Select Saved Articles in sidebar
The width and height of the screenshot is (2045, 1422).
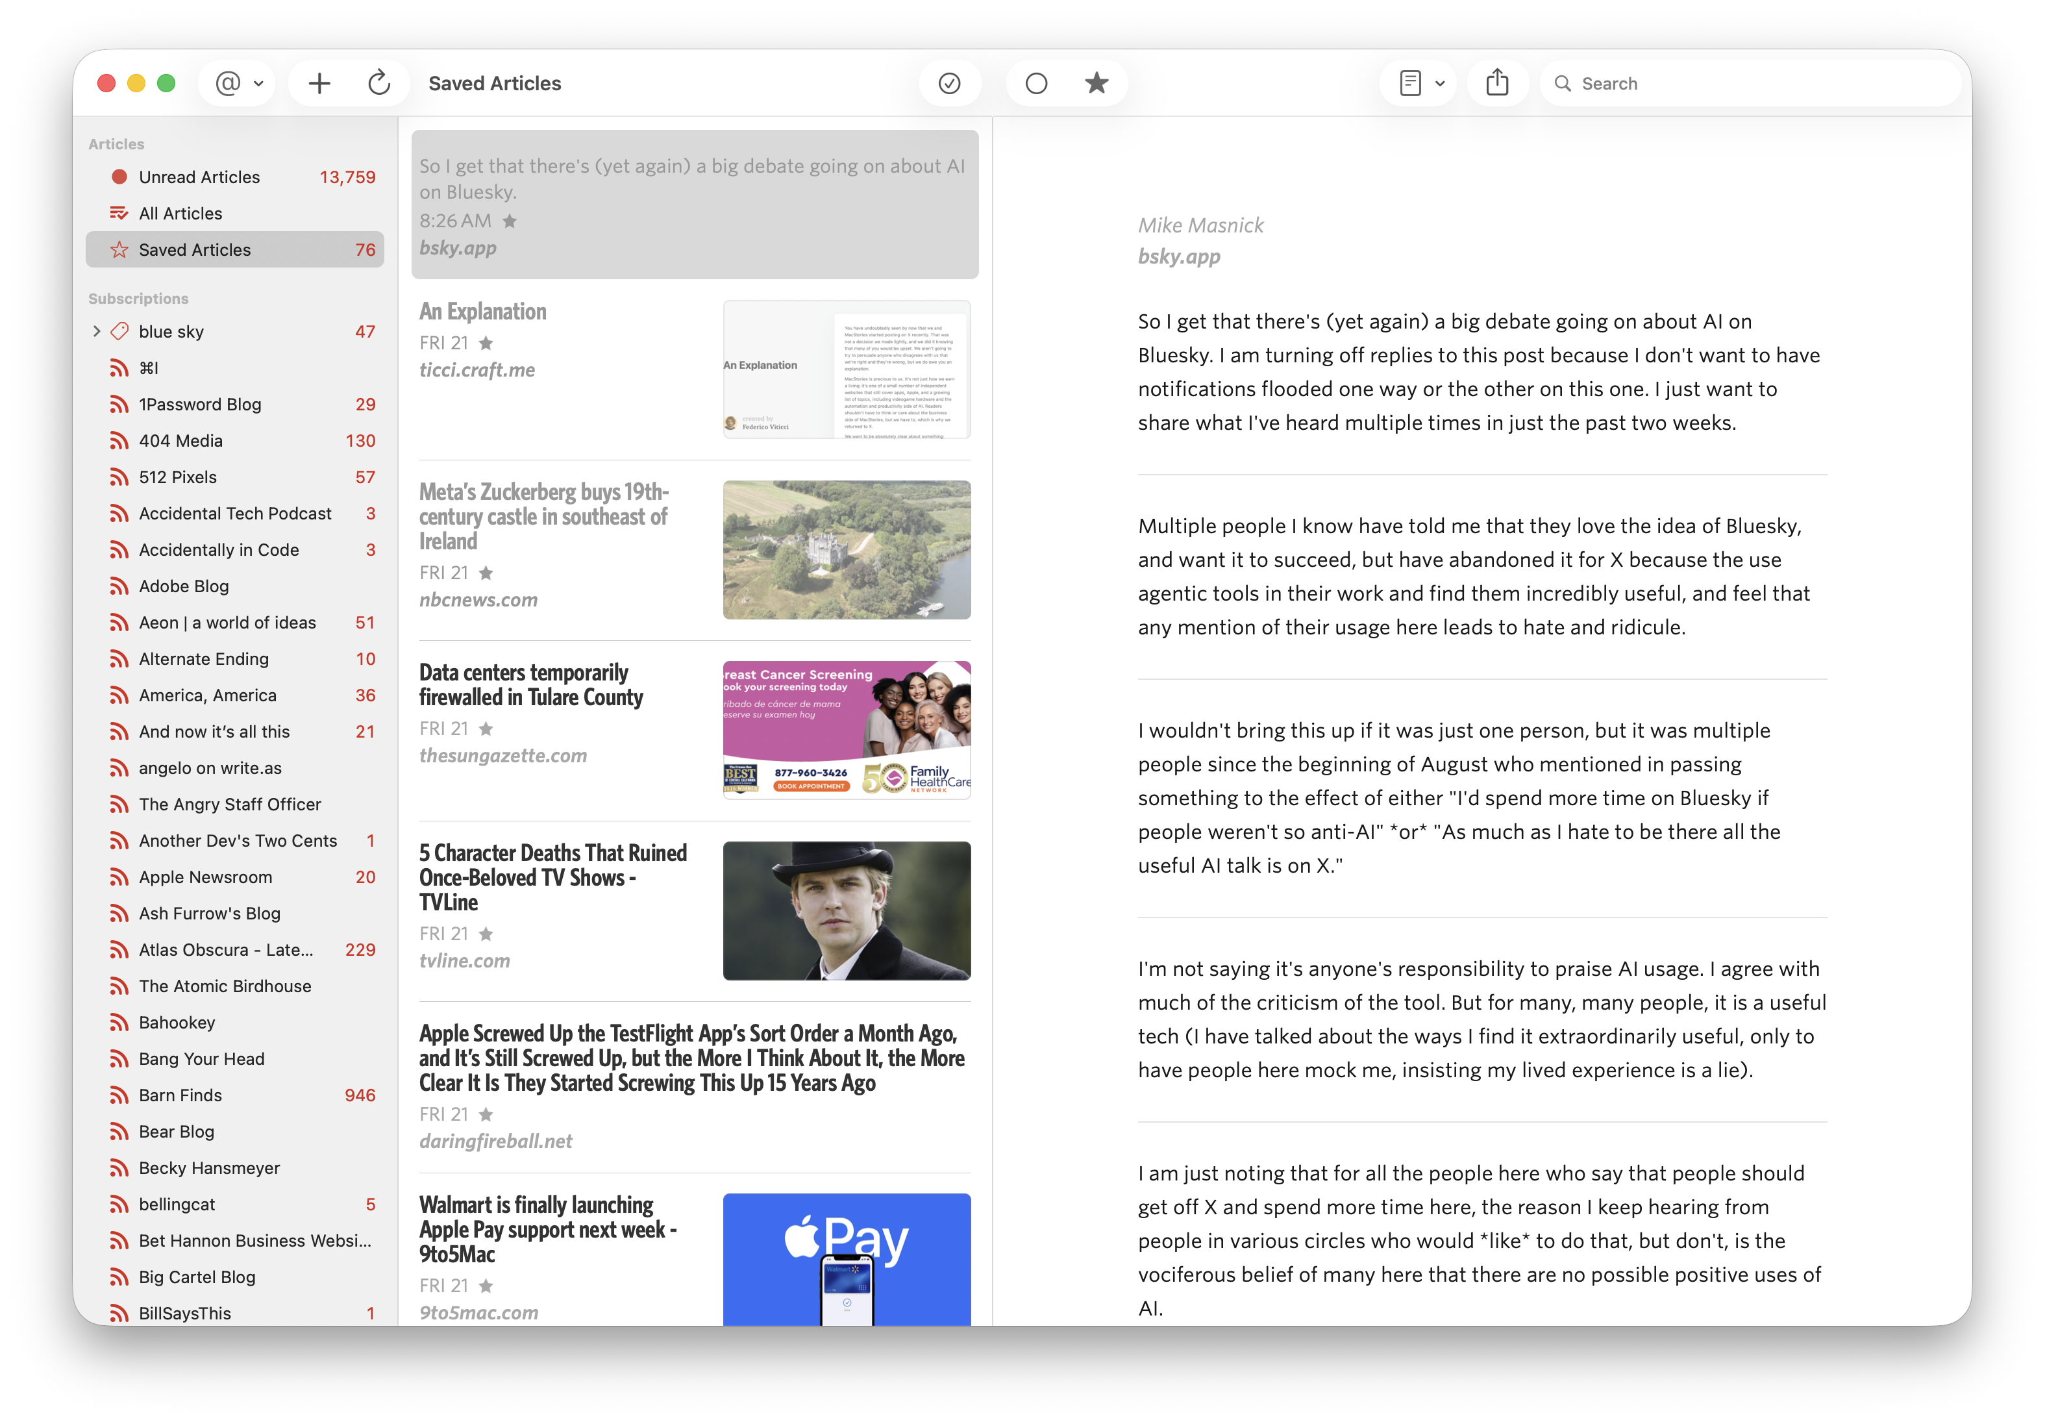(x=234, y=249)
